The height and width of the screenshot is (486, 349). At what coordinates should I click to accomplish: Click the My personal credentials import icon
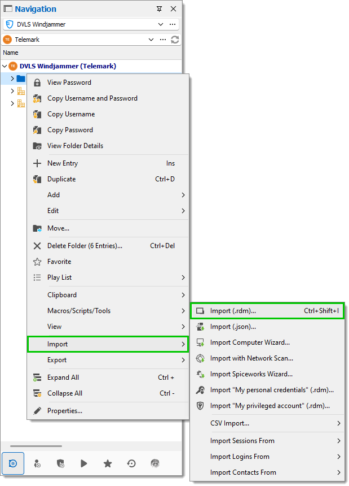point(200,390)
